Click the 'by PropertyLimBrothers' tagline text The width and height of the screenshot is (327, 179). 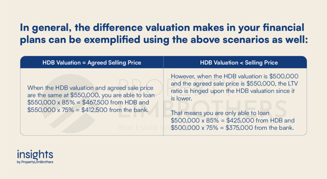(x=35, y=162)
